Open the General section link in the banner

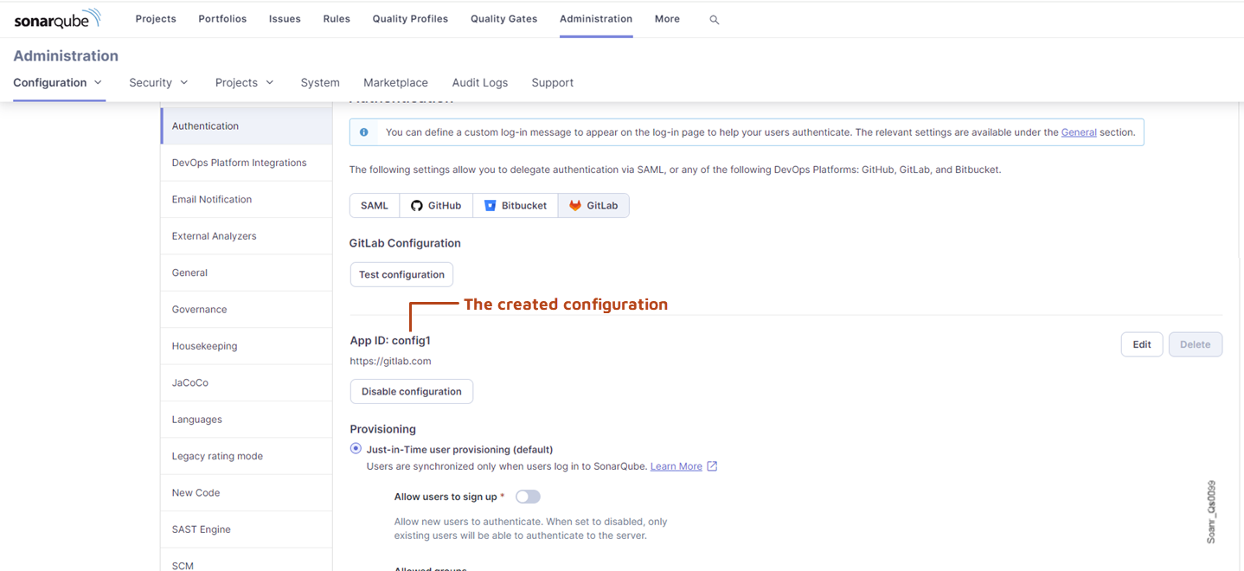pyautogui.click(x=1078, y=132)
